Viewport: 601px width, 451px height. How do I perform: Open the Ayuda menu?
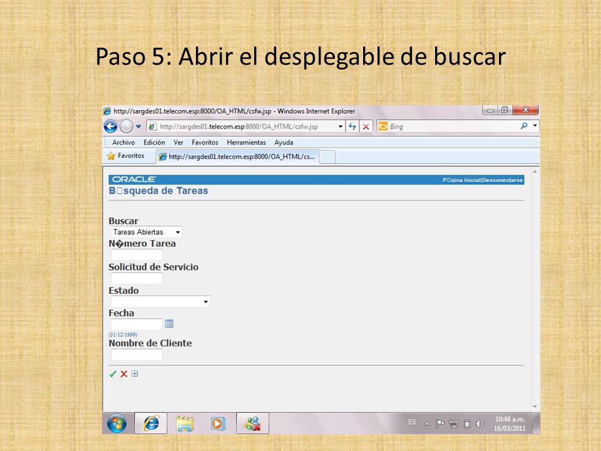pyautogui.click(x=284, y=142)
